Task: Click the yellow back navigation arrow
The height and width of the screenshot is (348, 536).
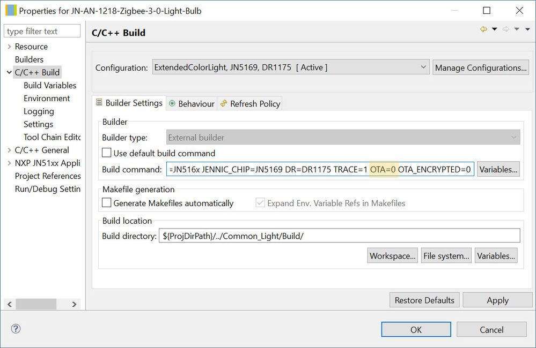Action: pos(484,29)
